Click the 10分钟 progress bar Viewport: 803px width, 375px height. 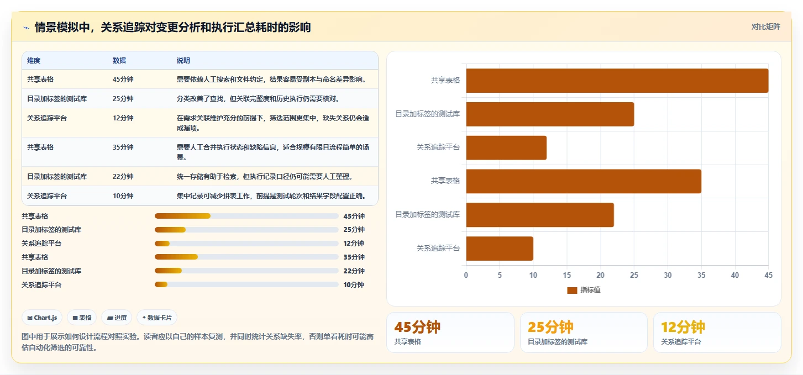246,284
